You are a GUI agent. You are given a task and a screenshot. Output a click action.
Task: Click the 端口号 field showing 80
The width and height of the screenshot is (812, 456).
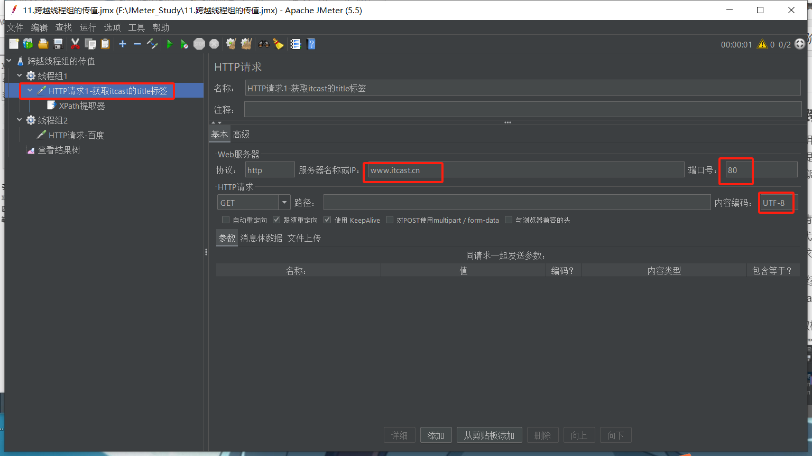click(x=761, y=170)
